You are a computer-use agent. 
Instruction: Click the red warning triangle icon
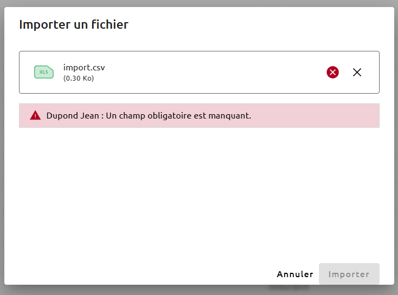(x=35, y=115)
